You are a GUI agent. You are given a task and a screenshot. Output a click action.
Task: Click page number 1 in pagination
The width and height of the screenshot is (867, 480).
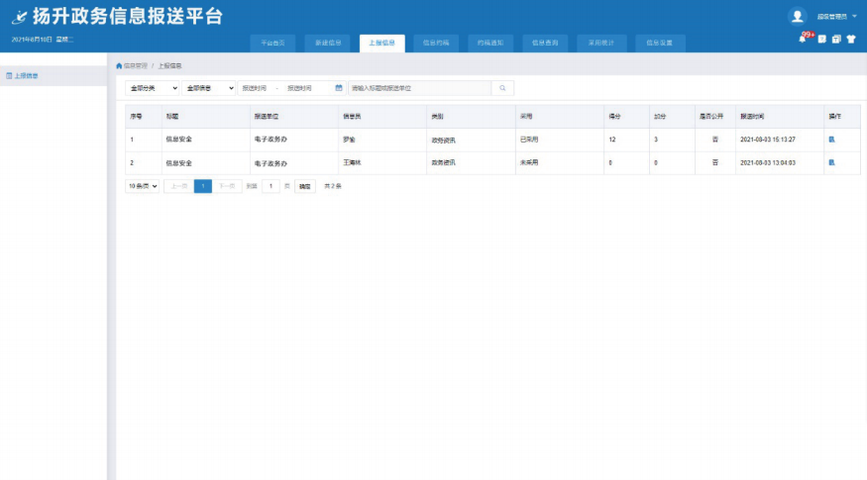click(x=203, y=186)
